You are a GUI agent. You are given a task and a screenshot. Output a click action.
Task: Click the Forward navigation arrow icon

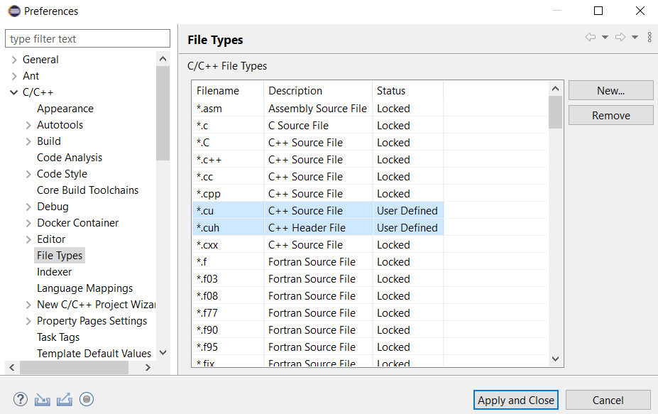coord(620,38)
